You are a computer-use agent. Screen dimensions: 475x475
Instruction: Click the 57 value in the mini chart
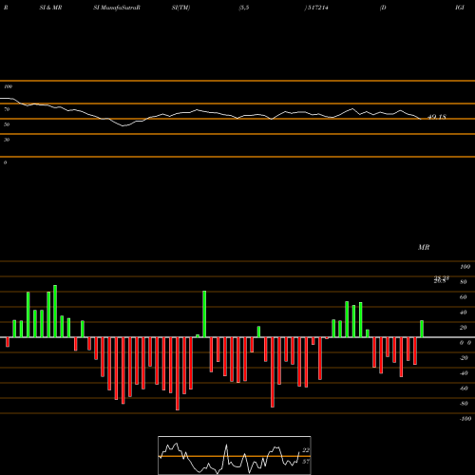pyautogui.click(x=306, y=462)
